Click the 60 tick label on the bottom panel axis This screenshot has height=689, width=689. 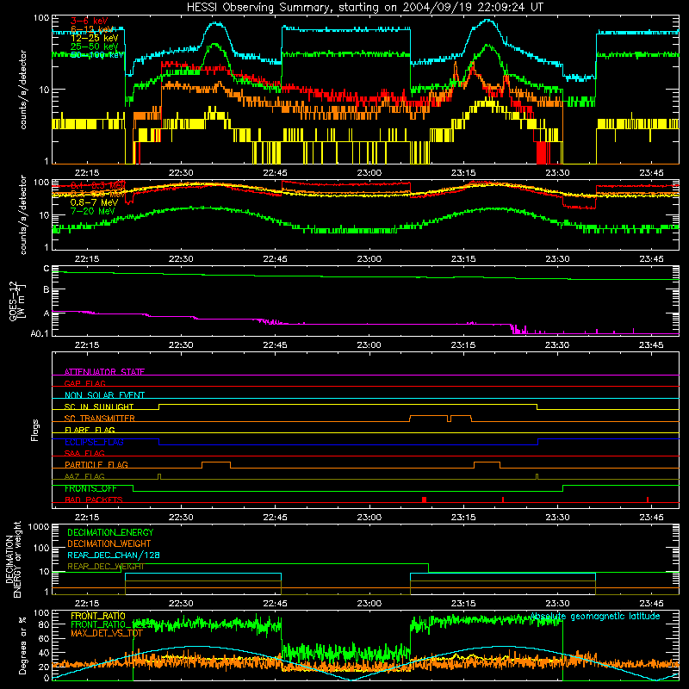pos(45,638)
